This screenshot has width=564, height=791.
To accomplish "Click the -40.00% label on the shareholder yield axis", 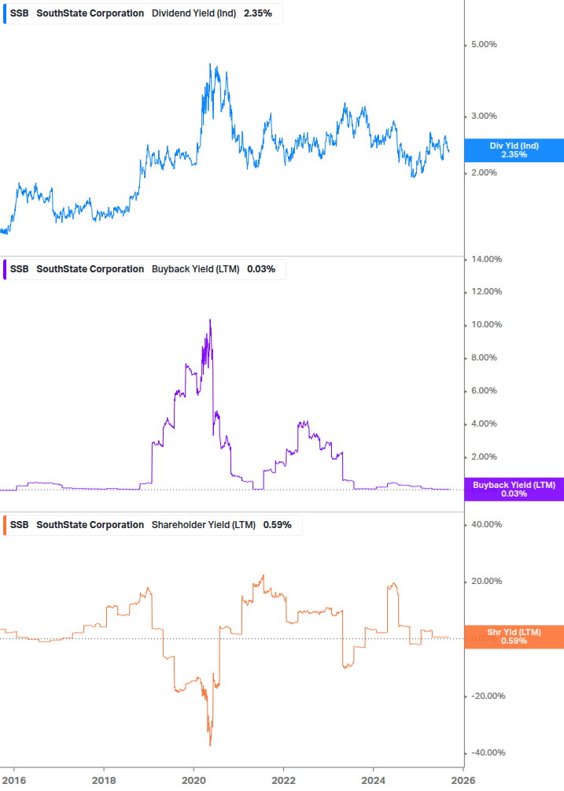I will click(x=486, y=752).
